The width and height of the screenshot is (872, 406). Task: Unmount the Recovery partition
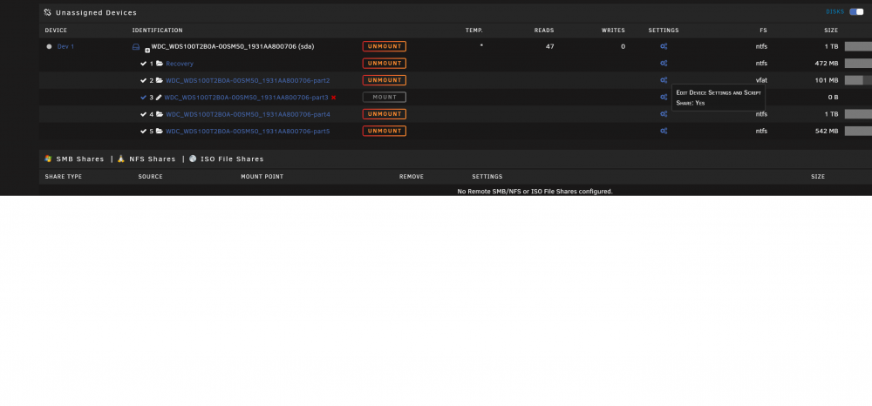tap(385, 64)
